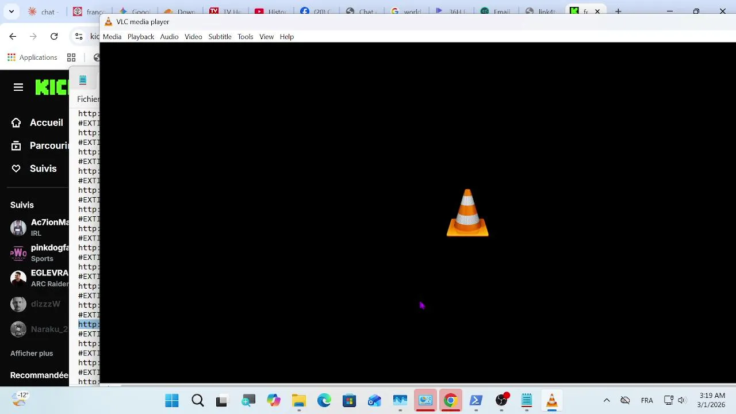Open OBS Studio from taskbar
Screen dimensions: 736x414
pos(501,401)
